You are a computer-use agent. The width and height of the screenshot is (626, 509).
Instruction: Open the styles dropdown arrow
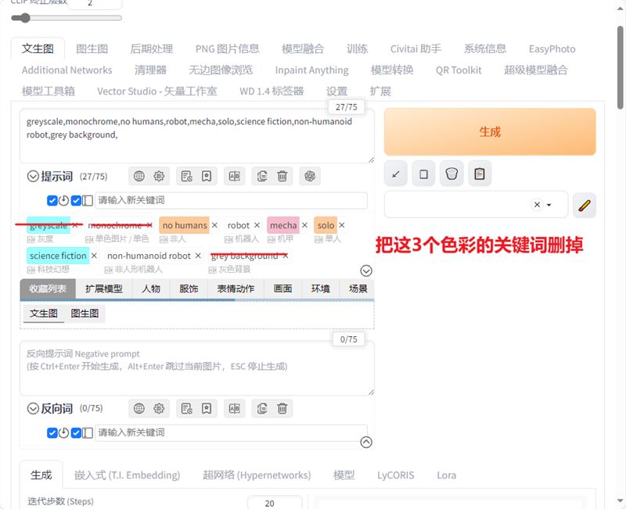pyautogui.click(x=549, y=205)
